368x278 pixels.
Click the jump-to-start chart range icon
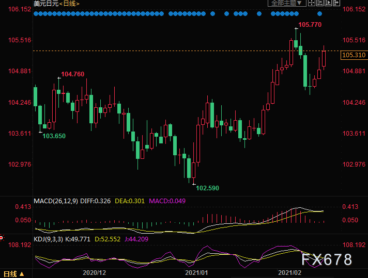tap(319, 3)
